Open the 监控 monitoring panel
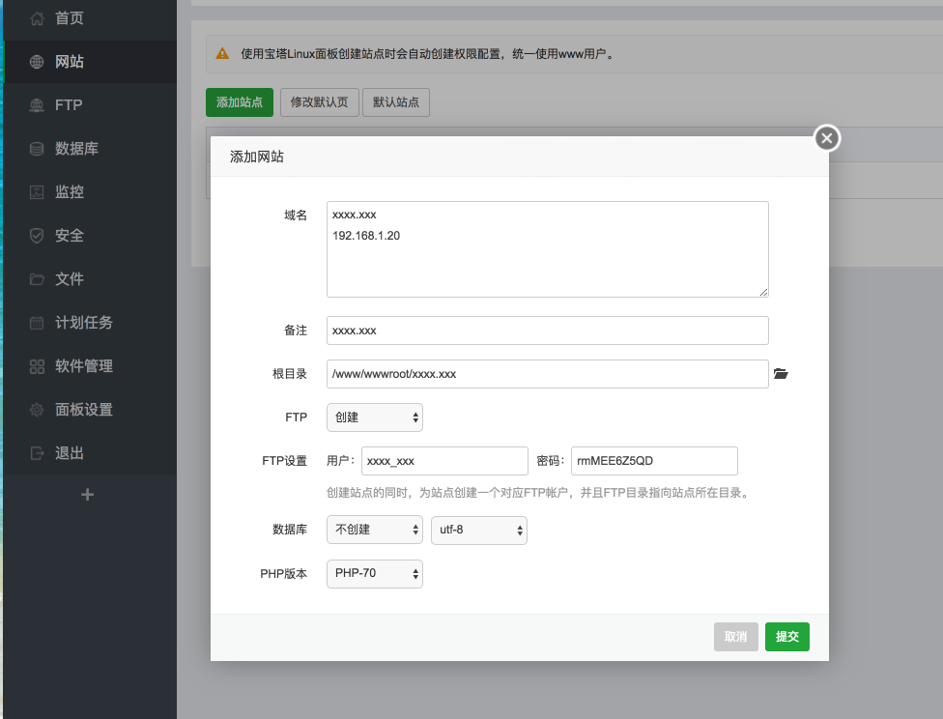Image resolution: width=943 pixels, height=719 pixels. pos(68,191)
